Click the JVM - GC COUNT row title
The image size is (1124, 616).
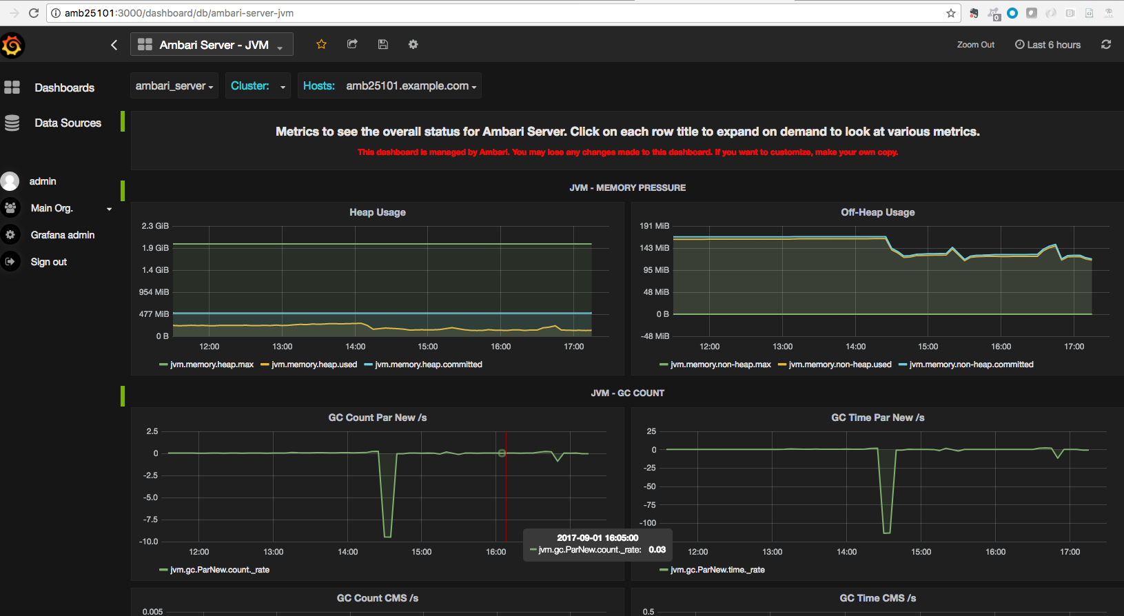627,393
